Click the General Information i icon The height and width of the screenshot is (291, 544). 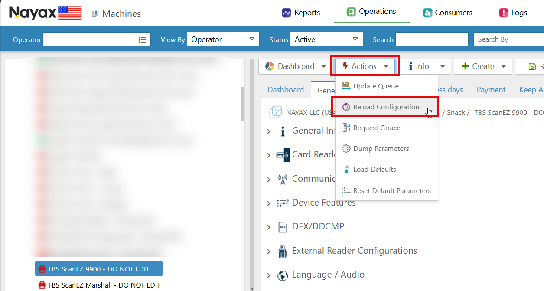[283, 131]
